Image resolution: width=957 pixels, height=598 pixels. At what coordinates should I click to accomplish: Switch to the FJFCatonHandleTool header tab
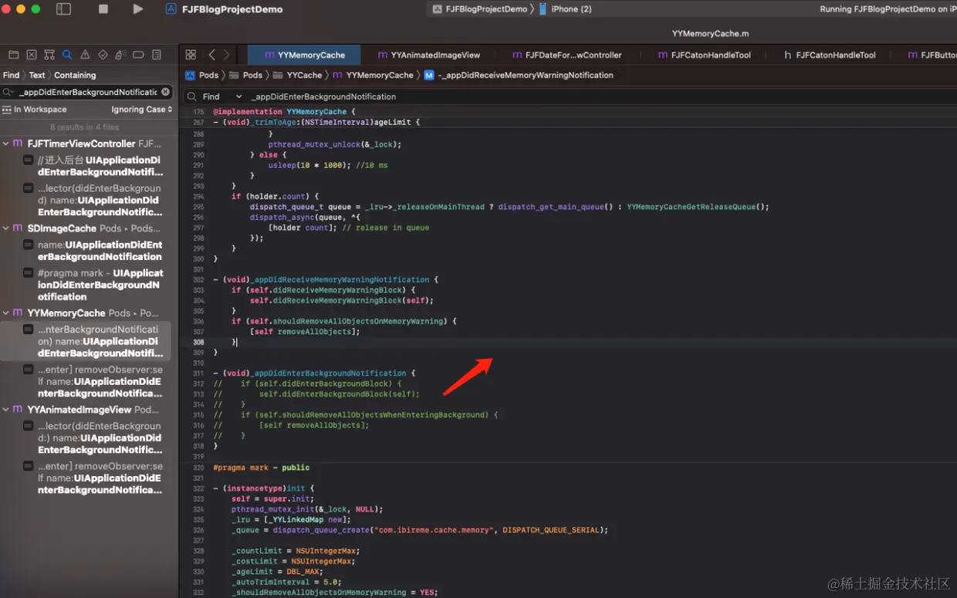830,55
